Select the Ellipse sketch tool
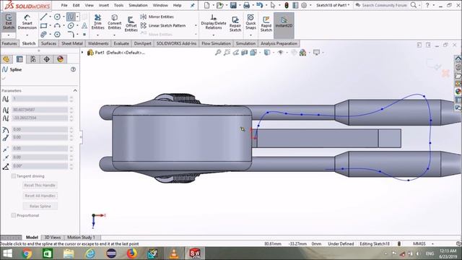462x260 pixels. tap(71, 26)
